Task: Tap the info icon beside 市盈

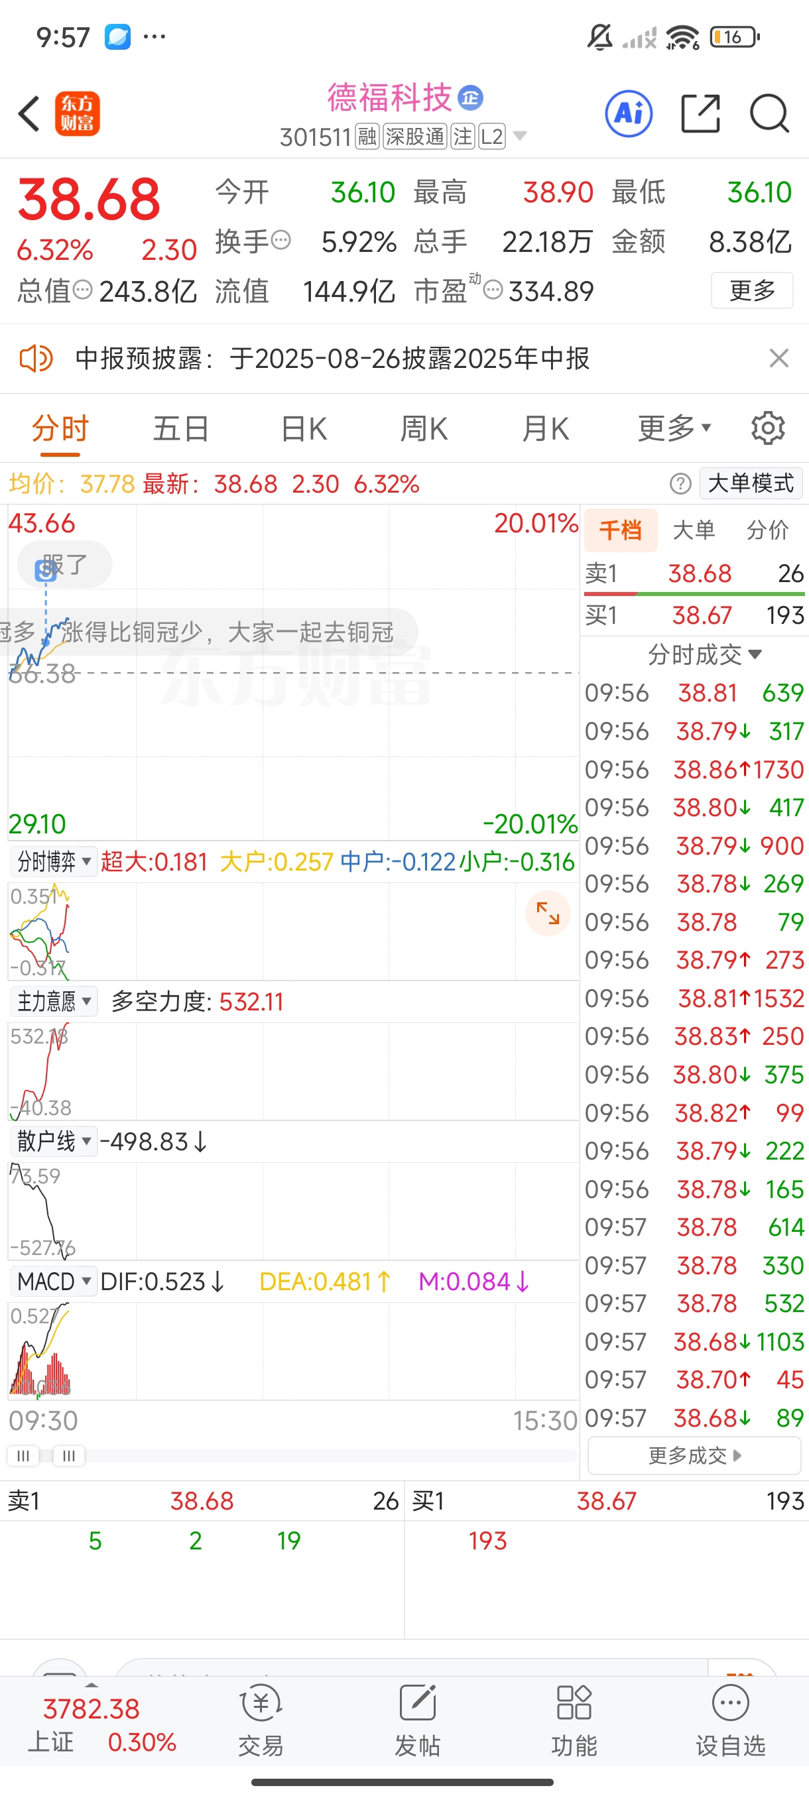Action: [493, 290]
